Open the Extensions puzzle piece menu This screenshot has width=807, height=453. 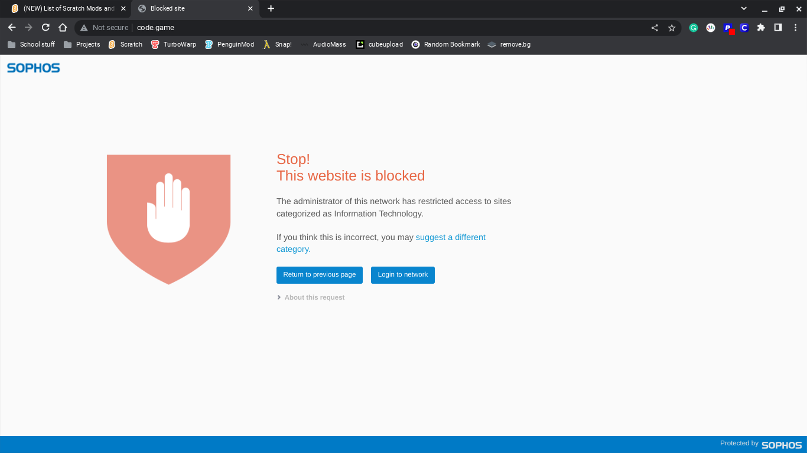pyautogui.click(x=761, y=28)
